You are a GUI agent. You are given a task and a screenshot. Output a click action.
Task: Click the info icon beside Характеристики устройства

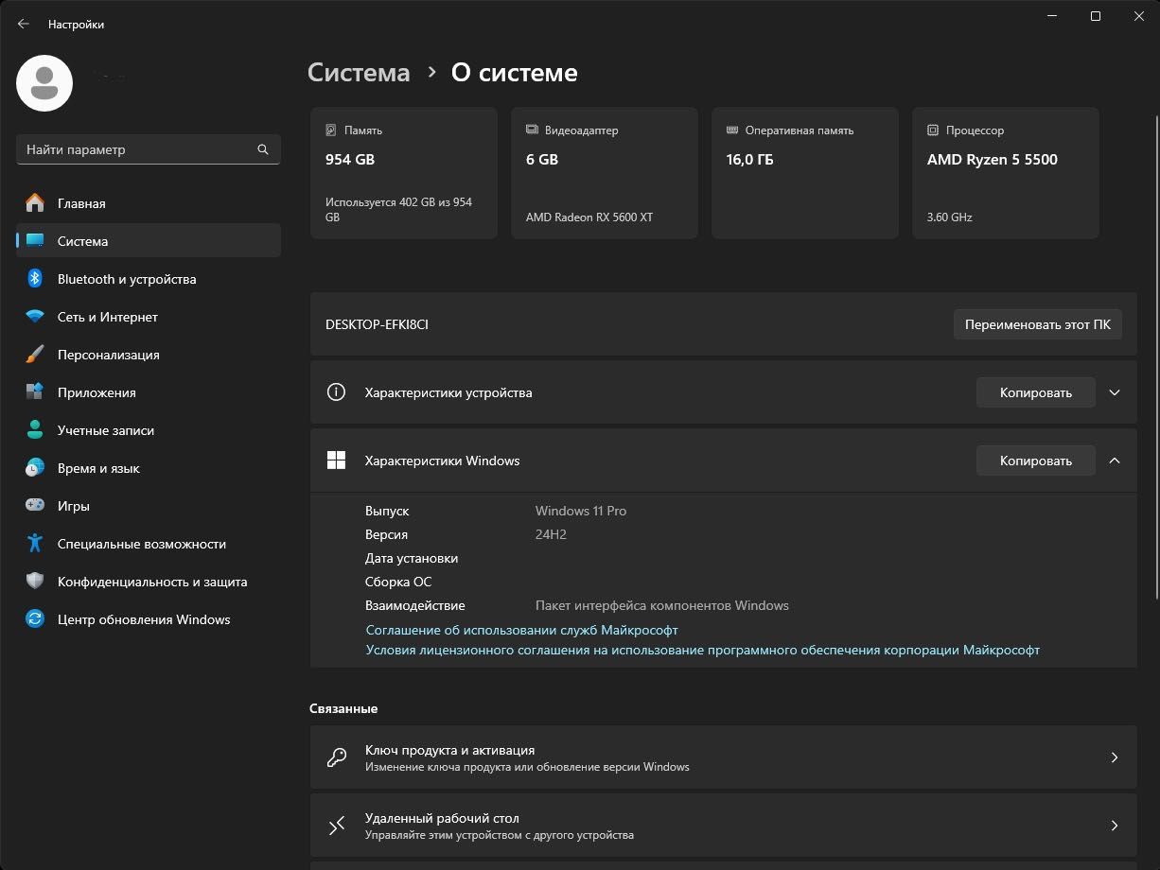(336, 392)
